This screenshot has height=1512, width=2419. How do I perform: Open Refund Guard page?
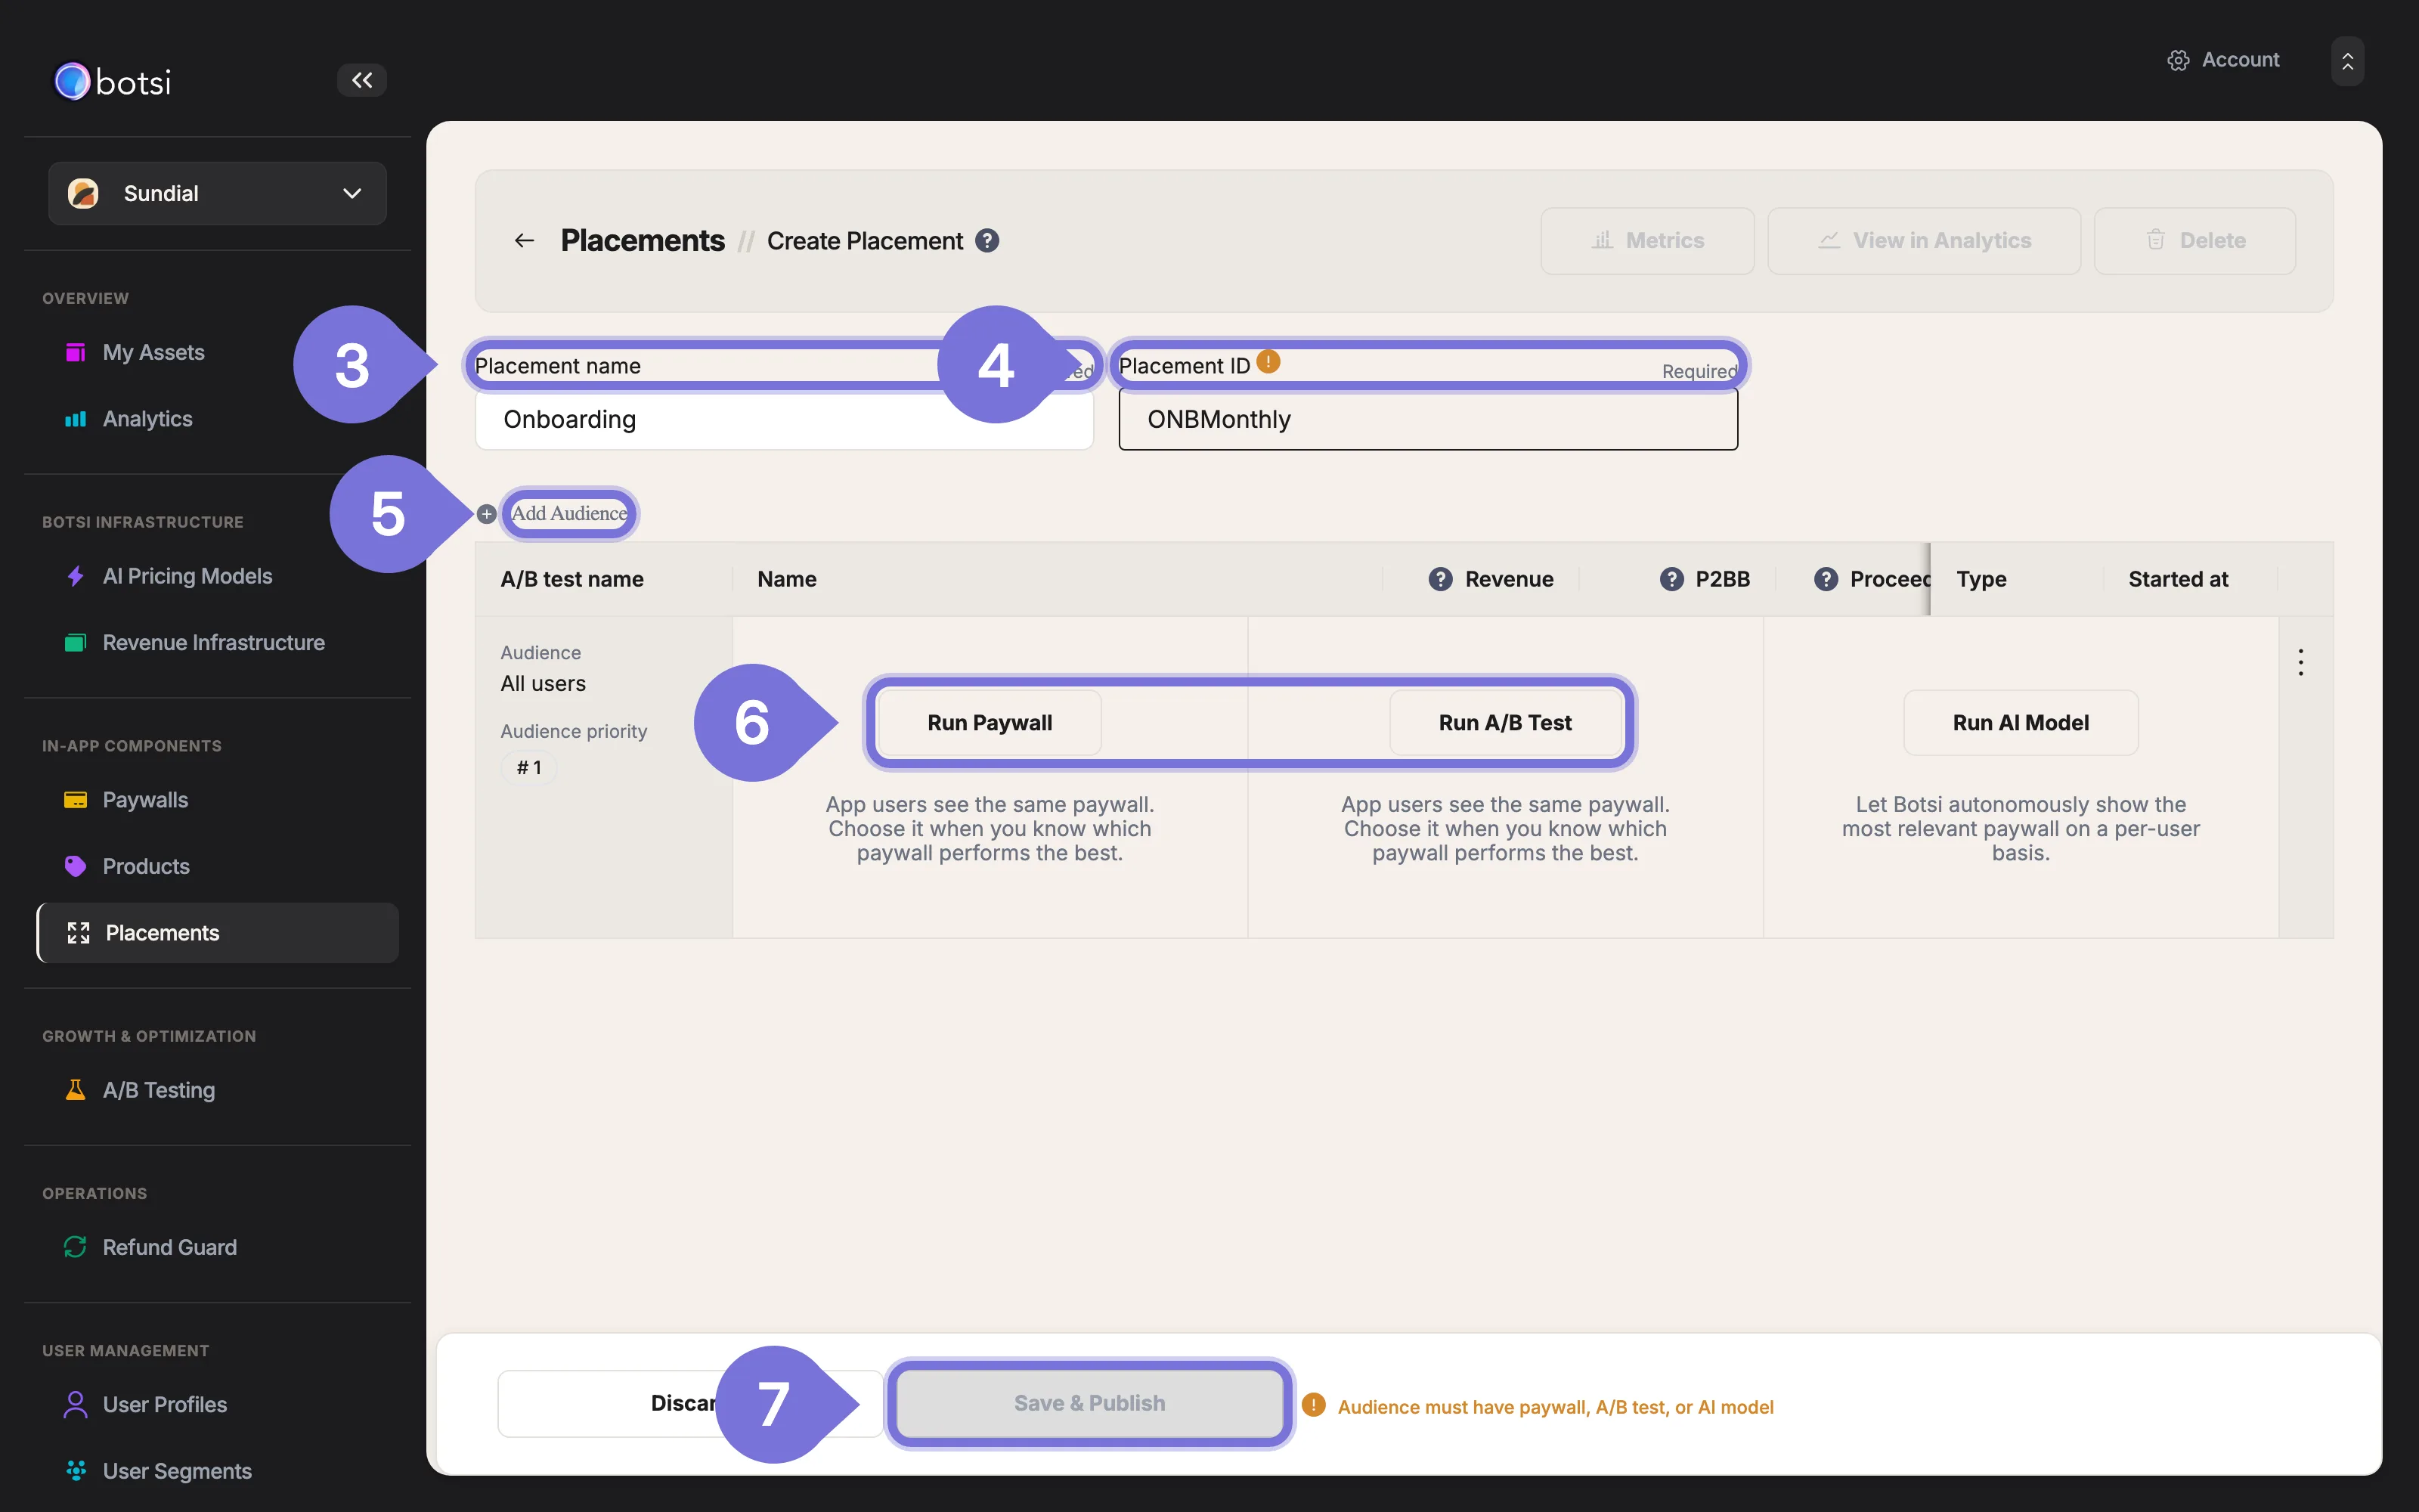point(169,1247)
